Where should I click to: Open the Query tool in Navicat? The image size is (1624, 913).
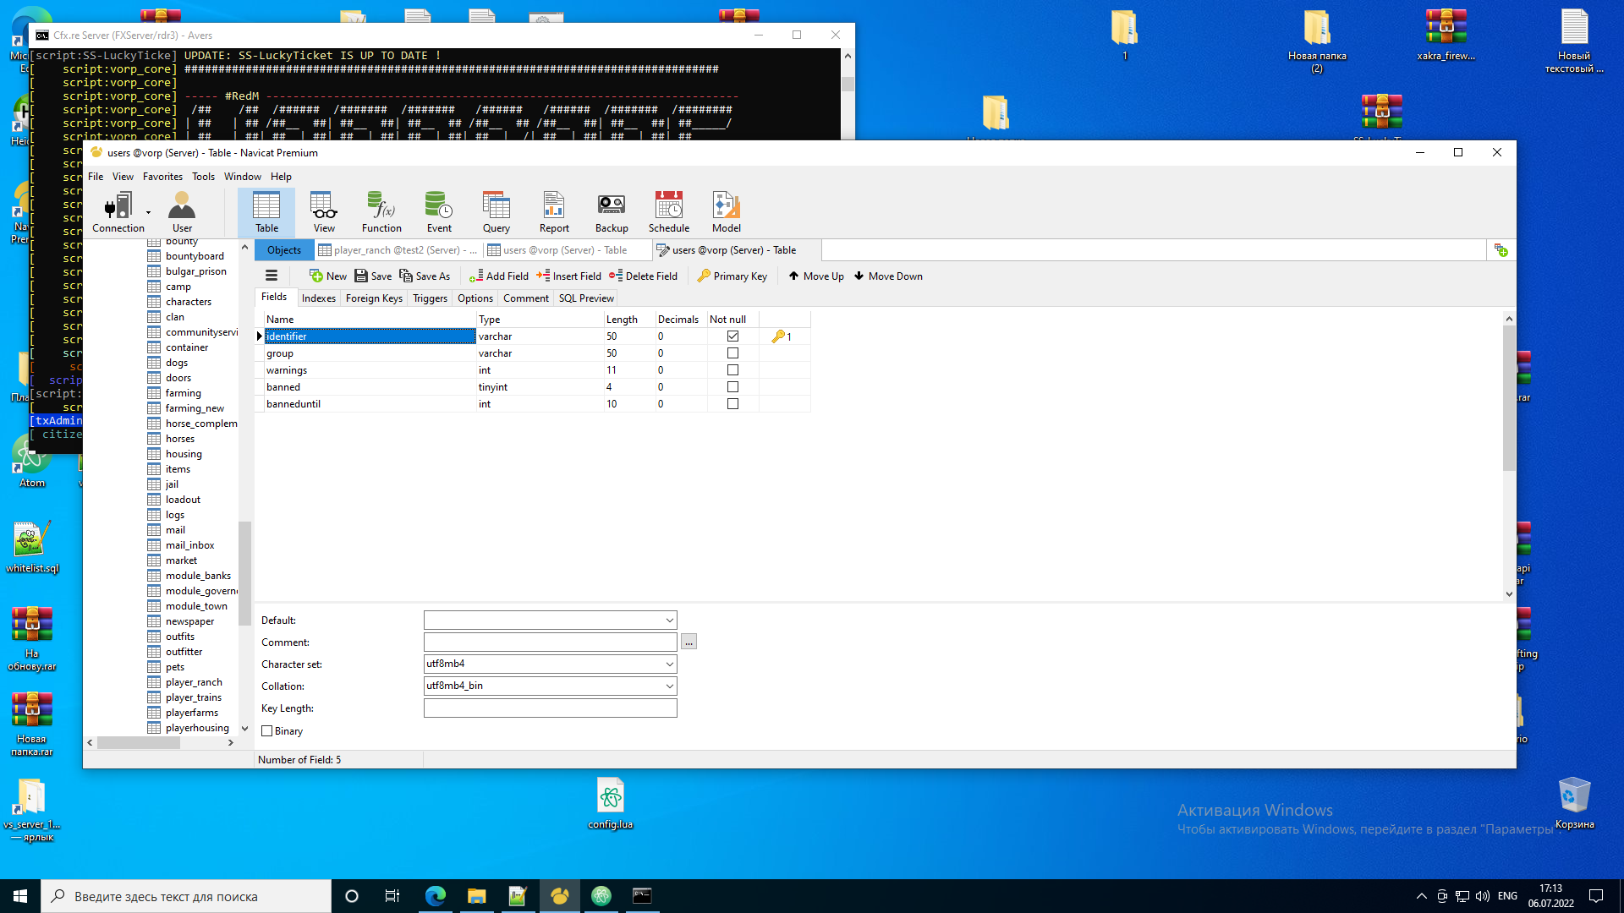497,211
